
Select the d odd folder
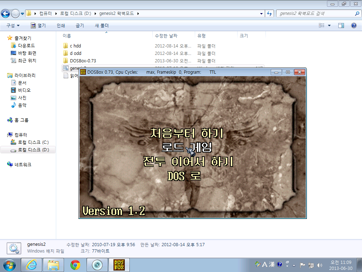coord(76,53)
